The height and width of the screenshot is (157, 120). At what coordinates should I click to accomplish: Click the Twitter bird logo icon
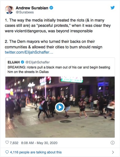coord(113,8)
